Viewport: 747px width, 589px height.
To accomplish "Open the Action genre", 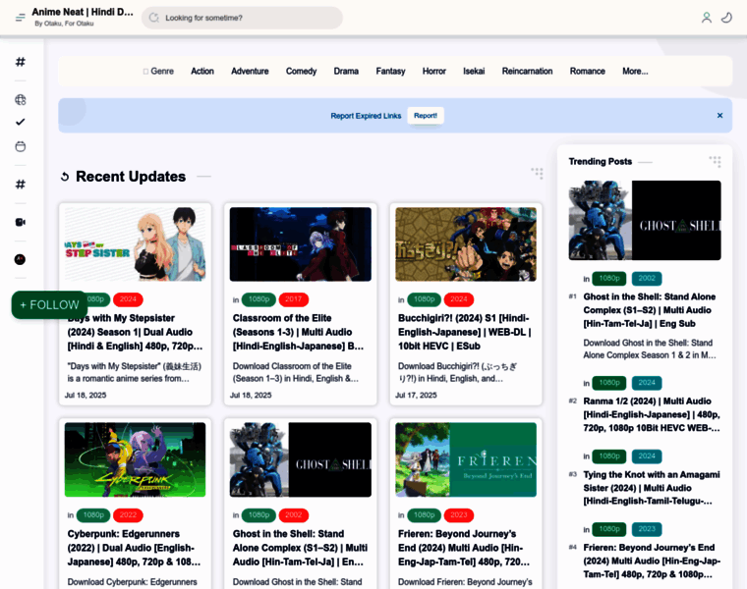I will pyautogui.click(x=202, y=71).
